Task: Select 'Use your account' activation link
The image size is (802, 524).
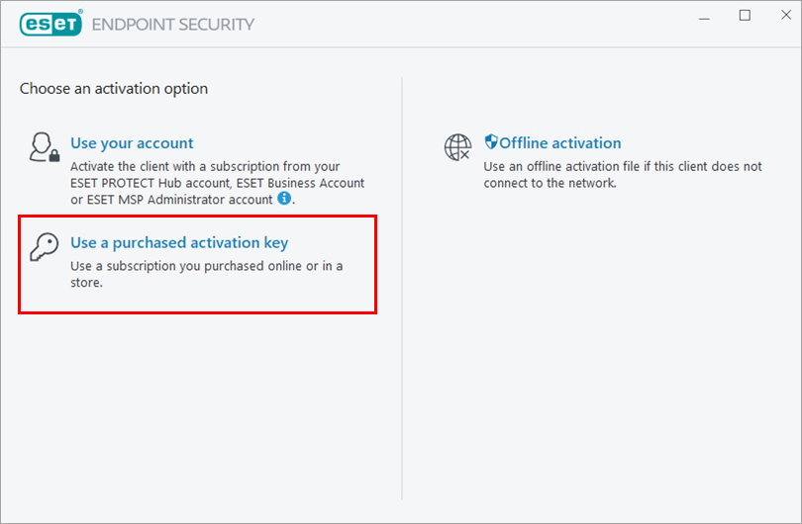Action: pyautogui.click(x=132, y=143)
